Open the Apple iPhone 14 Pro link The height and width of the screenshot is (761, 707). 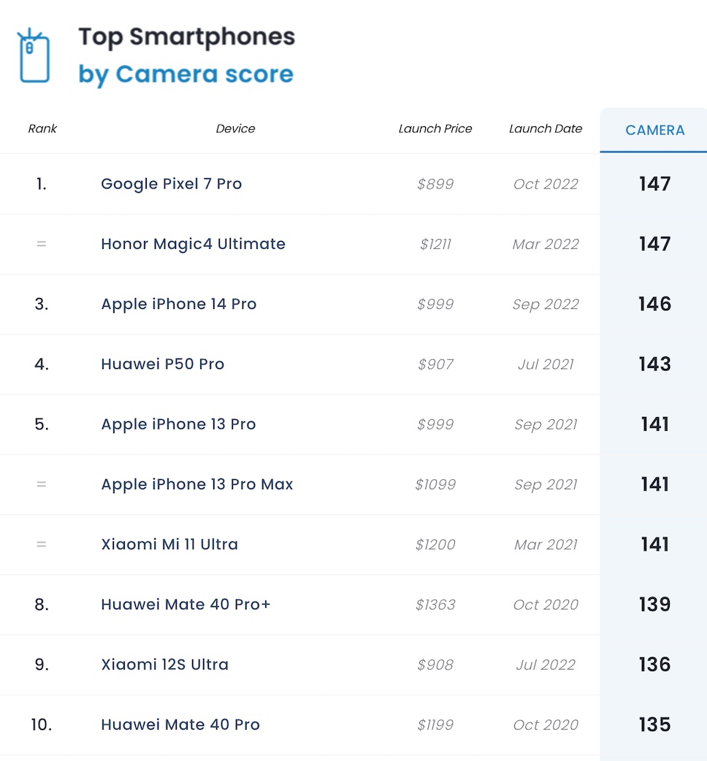(178, 304)
